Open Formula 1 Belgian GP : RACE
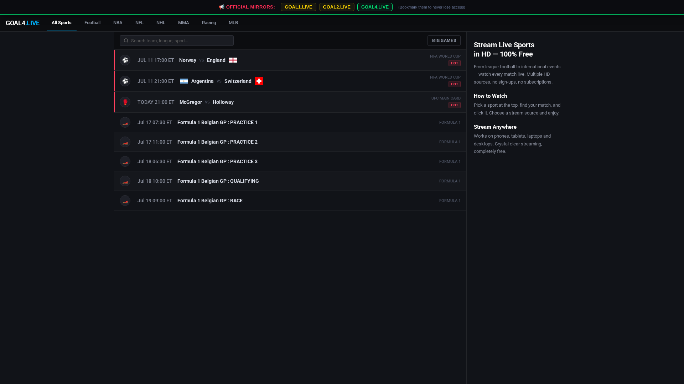This screenshot has height=384, width=684. coord(290,201)
